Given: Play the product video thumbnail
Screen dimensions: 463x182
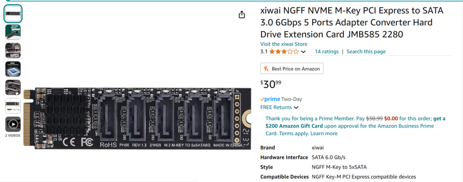Looking at the screenshot, I should pyautogui.click(x=13, y=124).
